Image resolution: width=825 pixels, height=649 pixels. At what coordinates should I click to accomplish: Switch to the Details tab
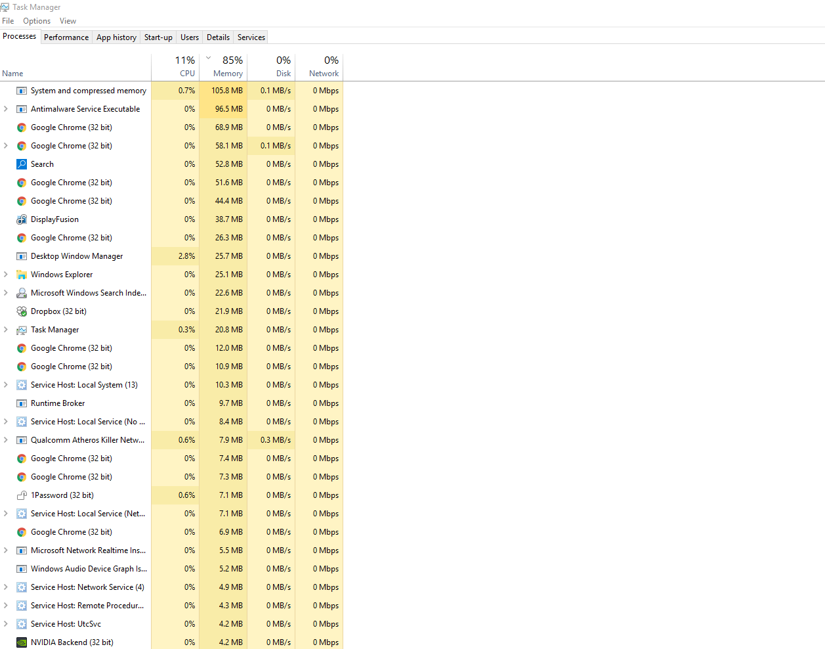(218, 37)
